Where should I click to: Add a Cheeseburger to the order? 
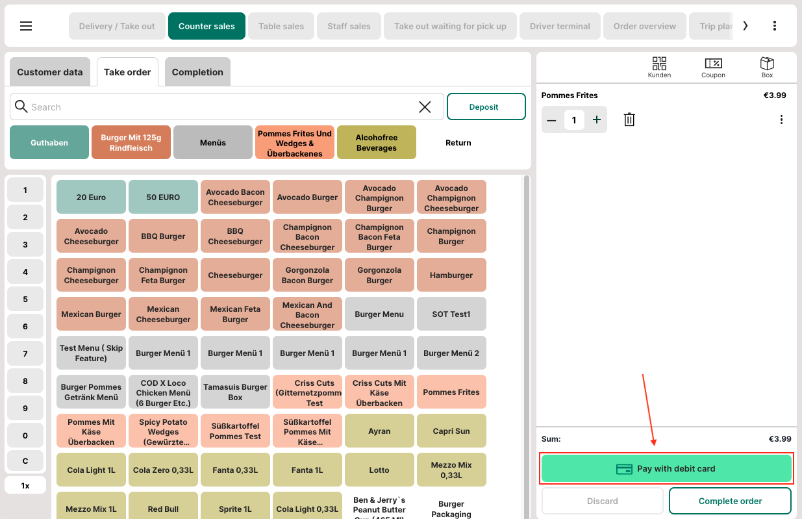point(235,275)
